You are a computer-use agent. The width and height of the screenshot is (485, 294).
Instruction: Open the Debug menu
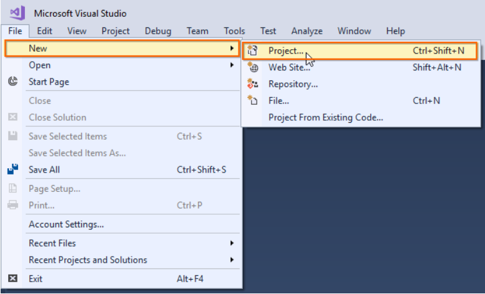point(158,31)
